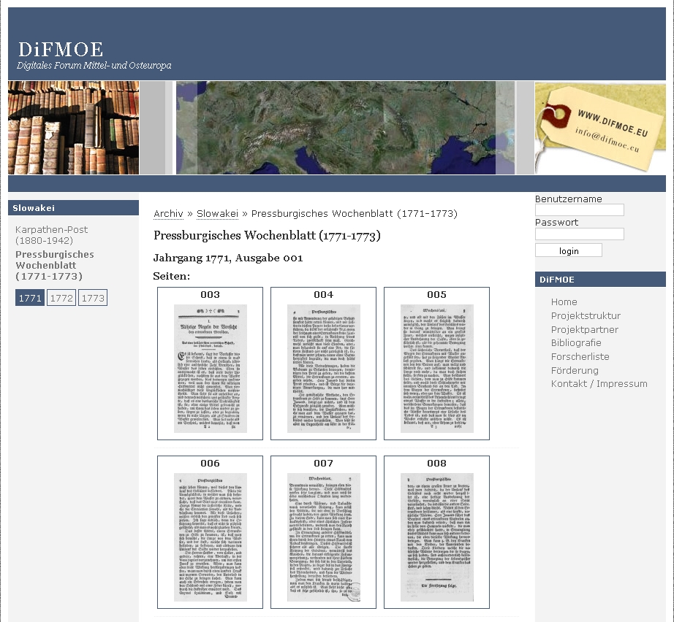This screenshot has height=622, width=674.
Task: Click the DiFMOE right panel header
Action: (600, 280)
